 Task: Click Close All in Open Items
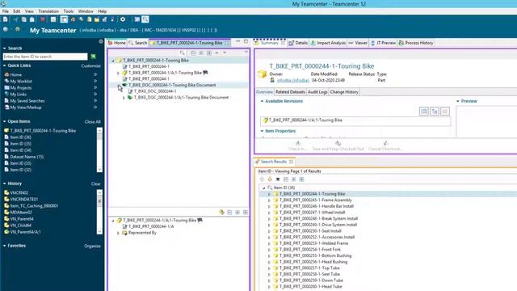tap(92, 122)
